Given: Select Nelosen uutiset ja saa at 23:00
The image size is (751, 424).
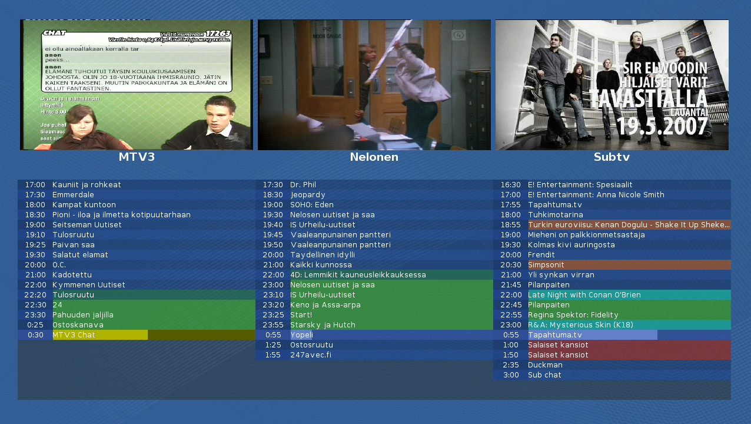Looking at the screenshot, I should coord(374,285).
